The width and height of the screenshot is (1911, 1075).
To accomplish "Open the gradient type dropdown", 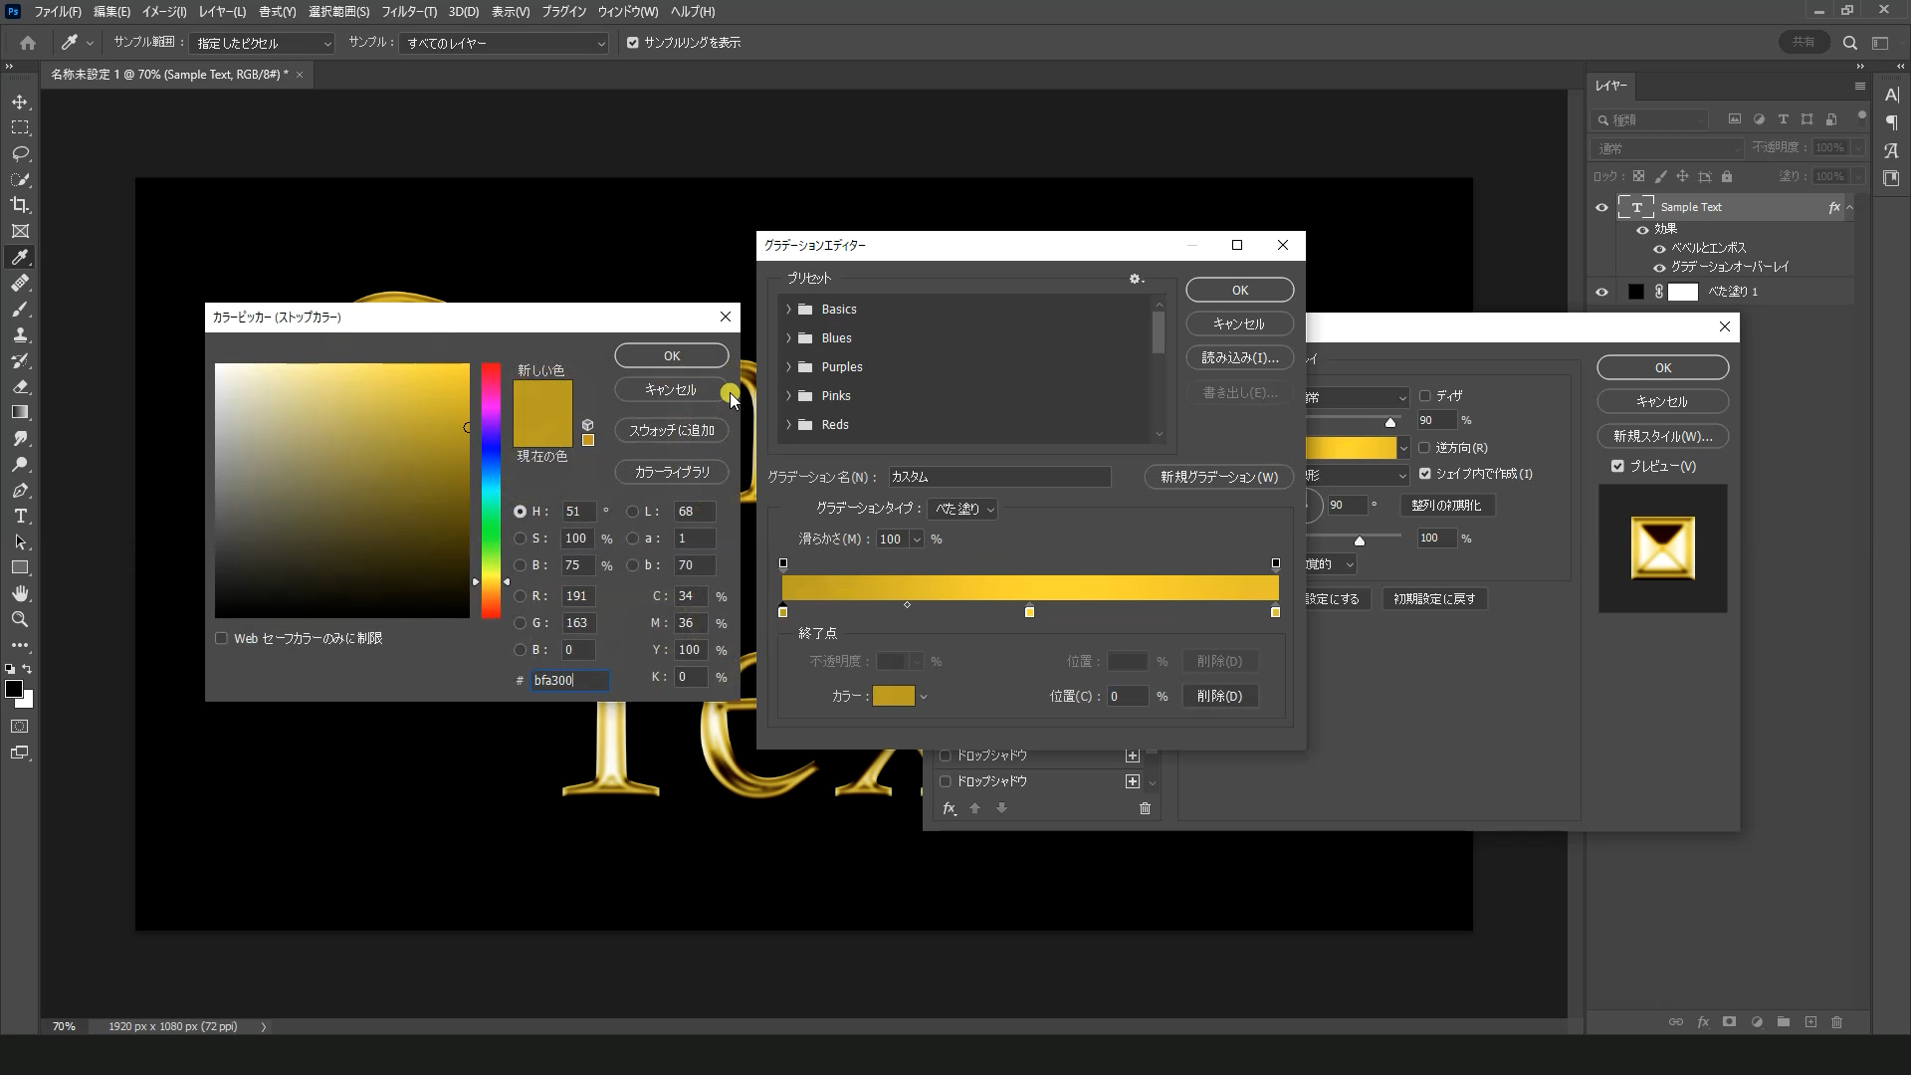I will [962, 509].
